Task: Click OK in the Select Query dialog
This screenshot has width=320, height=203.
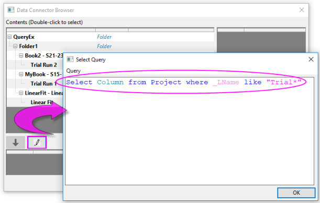Action: click(x=296, y=193)
